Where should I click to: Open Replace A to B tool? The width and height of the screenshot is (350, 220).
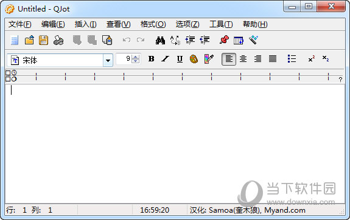coord(175,40)
